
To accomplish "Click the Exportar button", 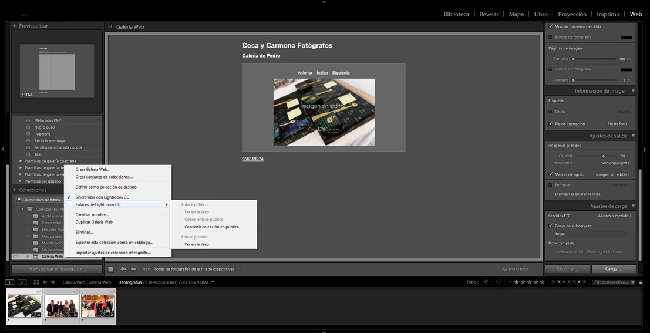I will click(x=567, y=269).
